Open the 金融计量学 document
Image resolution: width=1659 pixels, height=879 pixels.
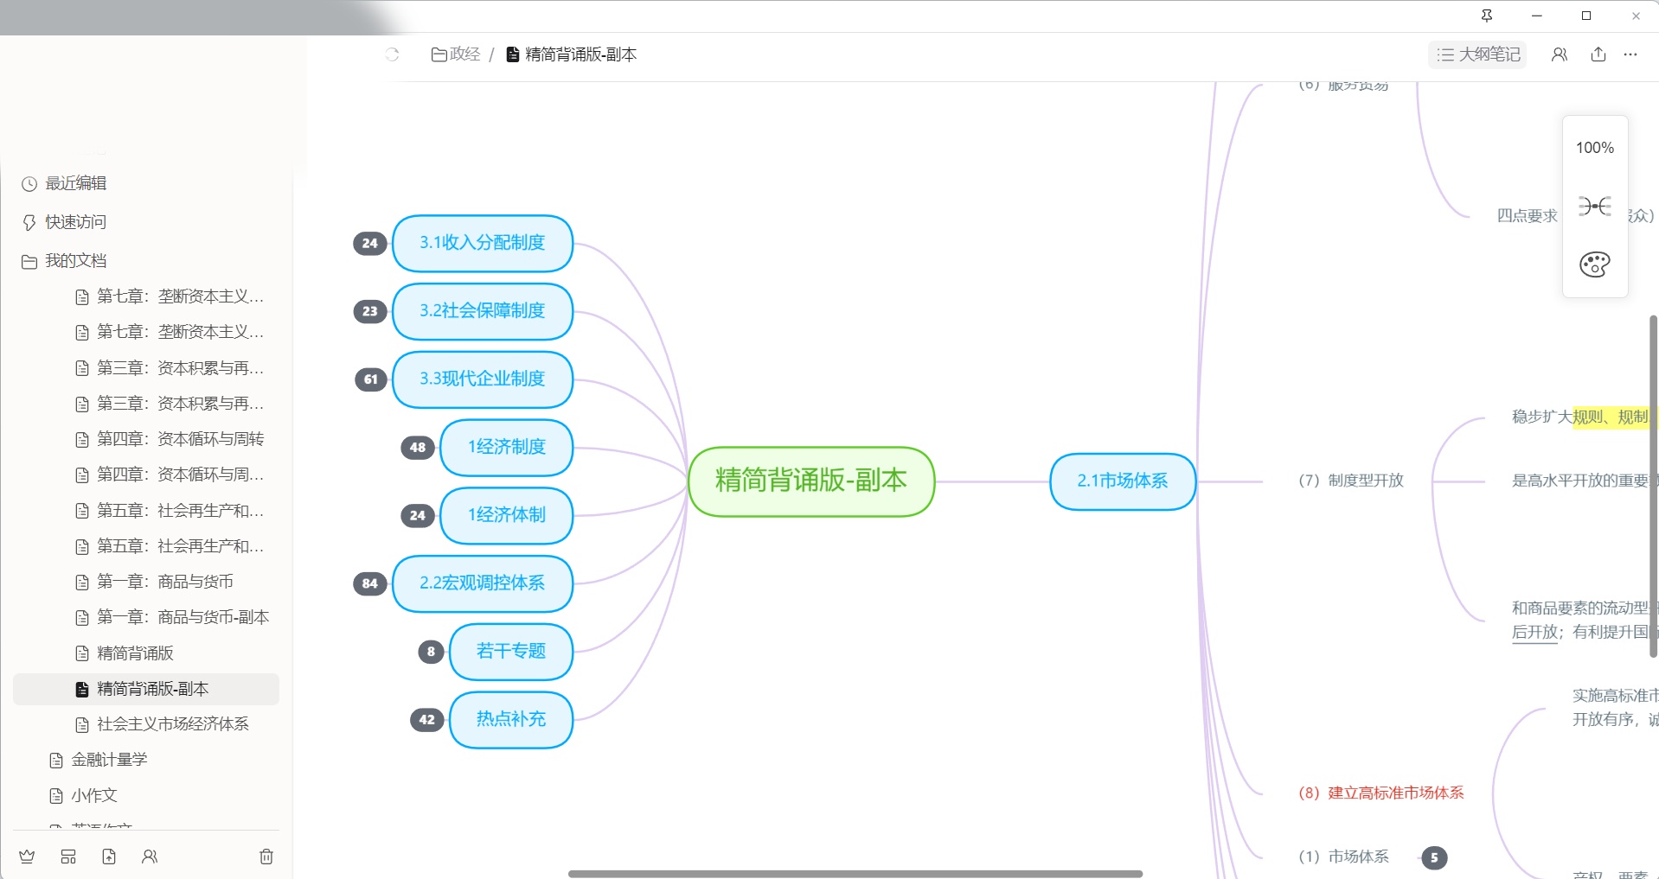coord(109,760)
